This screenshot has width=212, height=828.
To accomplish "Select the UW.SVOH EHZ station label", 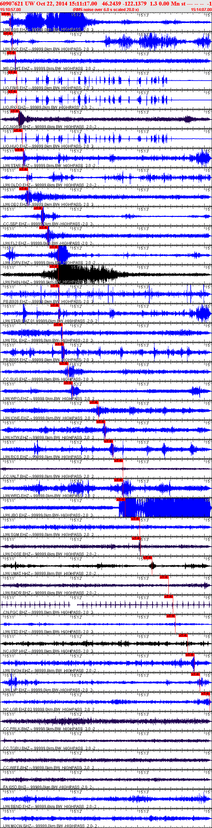I will 49,671.
